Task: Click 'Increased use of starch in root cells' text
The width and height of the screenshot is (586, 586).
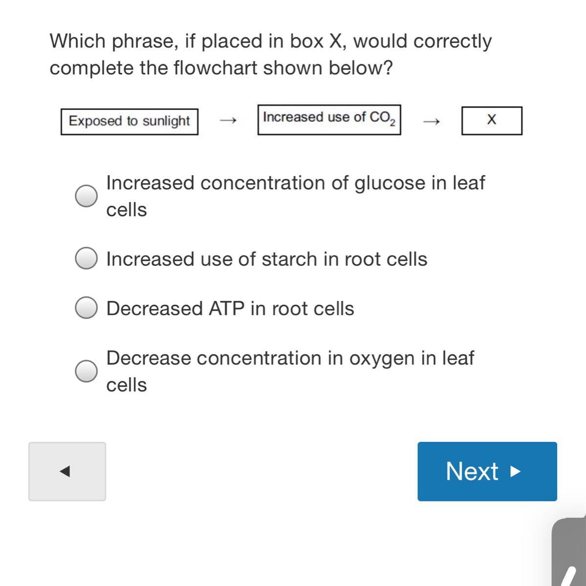Action: click(x=266, y=259)
